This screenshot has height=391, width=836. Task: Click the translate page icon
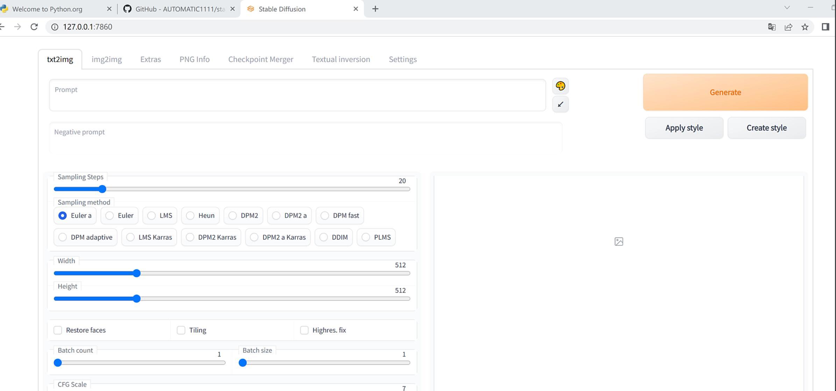coord(772,27)
